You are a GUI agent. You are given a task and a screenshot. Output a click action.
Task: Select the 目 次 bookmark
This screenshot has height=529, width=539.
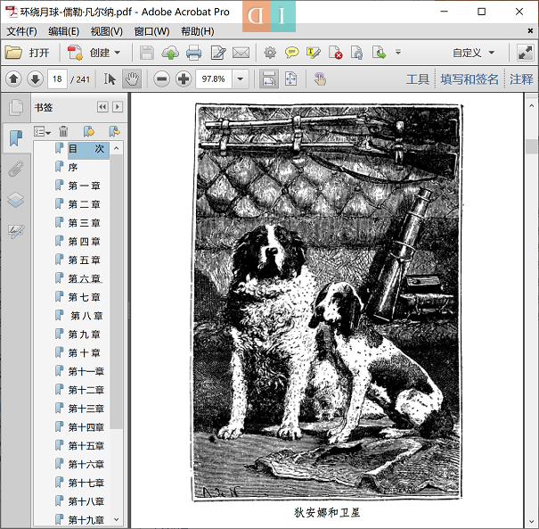86,149
